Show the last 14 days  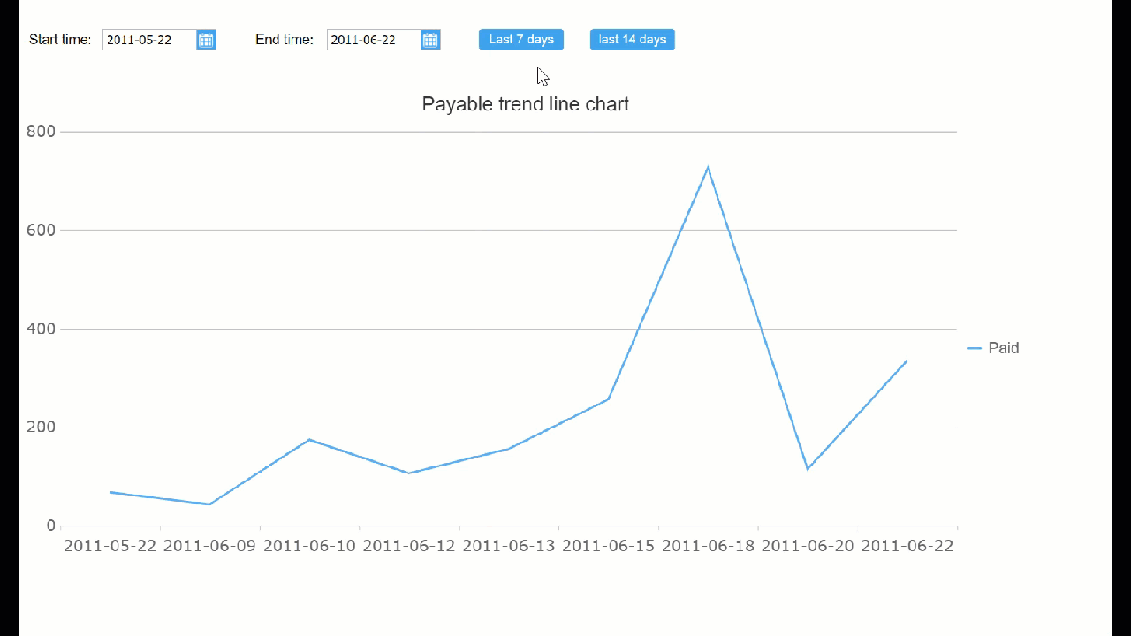pyautogui.click(x=633, y=40)
